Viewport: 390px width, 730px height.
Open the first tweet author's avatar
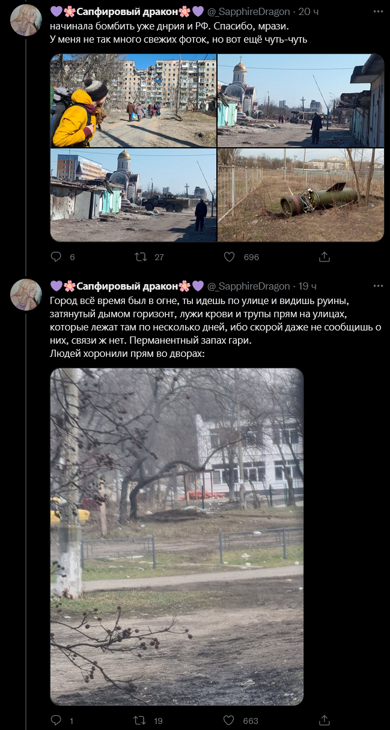pos(26,20)
